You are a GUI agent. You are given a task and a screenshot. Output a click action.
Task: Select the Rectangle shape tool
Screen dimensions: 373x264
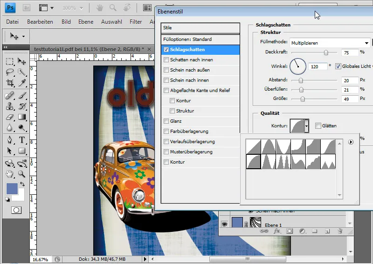[x=22, y=151]
